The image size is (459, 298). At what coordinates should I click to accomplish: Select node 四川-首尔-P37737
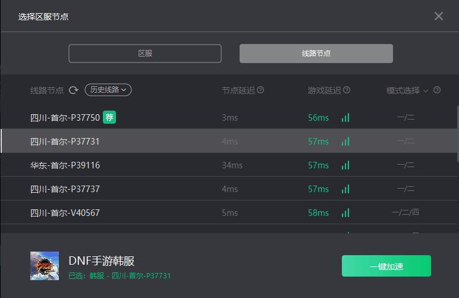point(65,189)
